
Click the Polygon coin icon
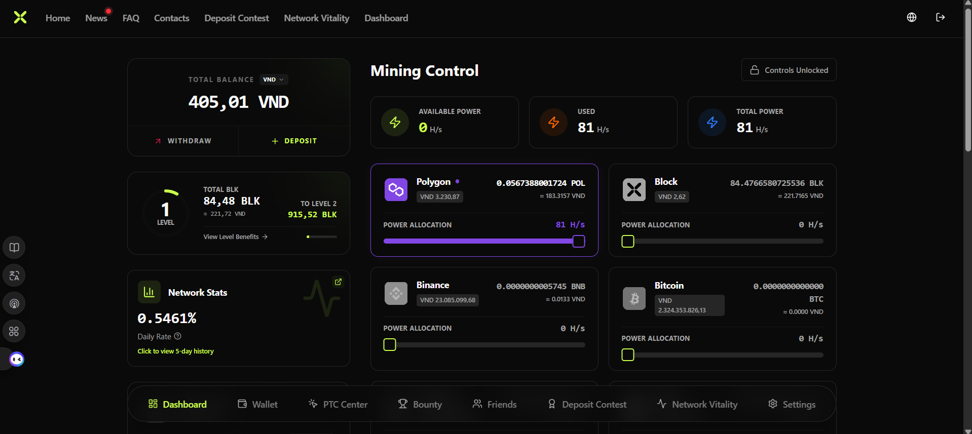396,190
